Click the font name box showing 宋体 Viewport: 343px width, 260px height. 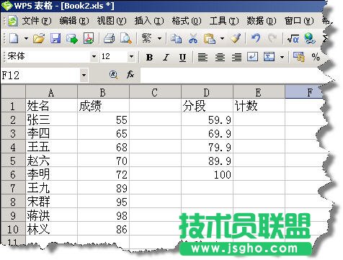tap(48, 57)
